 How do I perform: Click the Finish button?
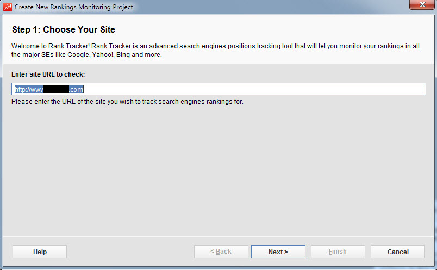[338, 252]
